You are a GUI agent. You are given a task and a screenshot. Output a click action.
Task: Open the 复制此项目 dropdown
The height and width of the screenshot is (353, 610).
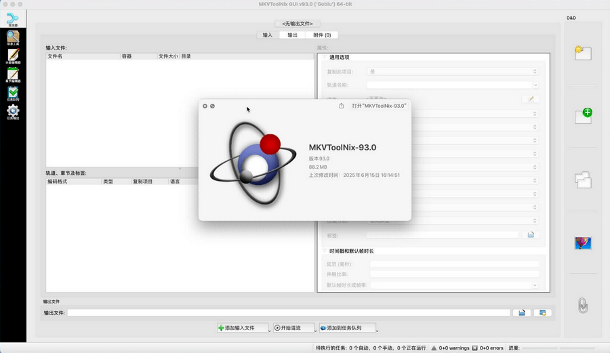(453, 72)
